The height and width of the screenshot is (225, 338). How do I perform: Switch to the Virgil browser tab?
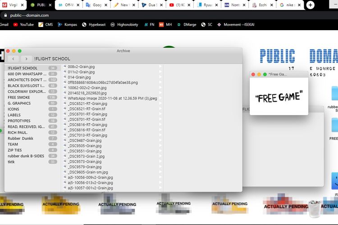pos(13,5)
